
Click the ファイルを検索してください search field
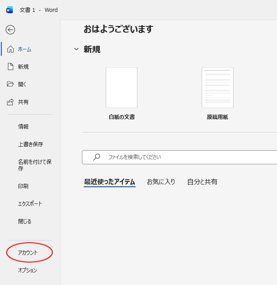point(180,157)
